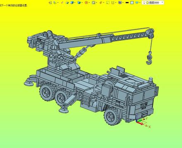The image size is (182, 148).
Task: Click the exit-arrow icon at toolbar start
Action: (x=50, y=2)
